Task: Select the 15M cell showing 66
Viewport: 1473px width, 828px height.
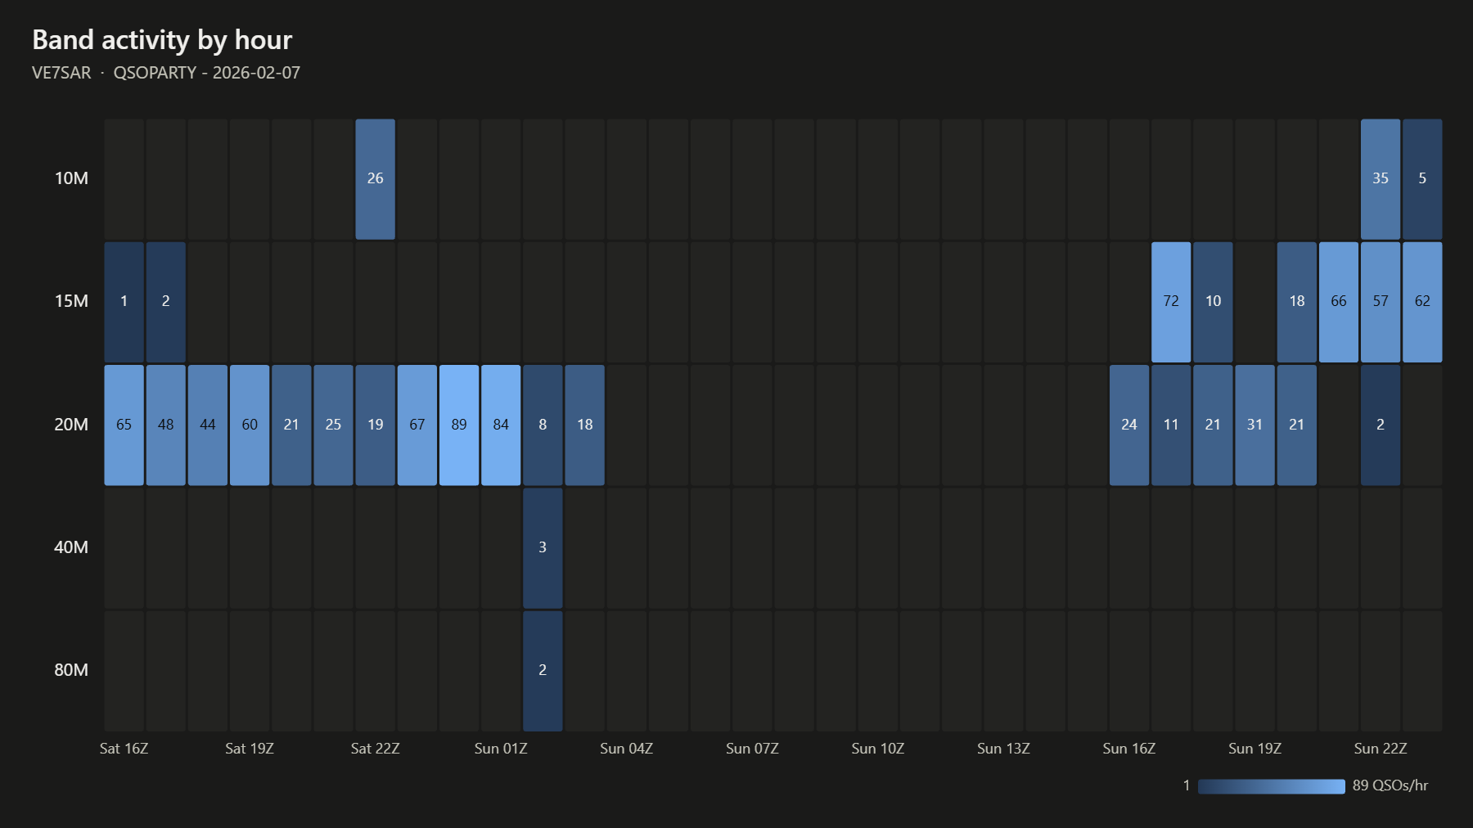Action: tap(1339, 302)
